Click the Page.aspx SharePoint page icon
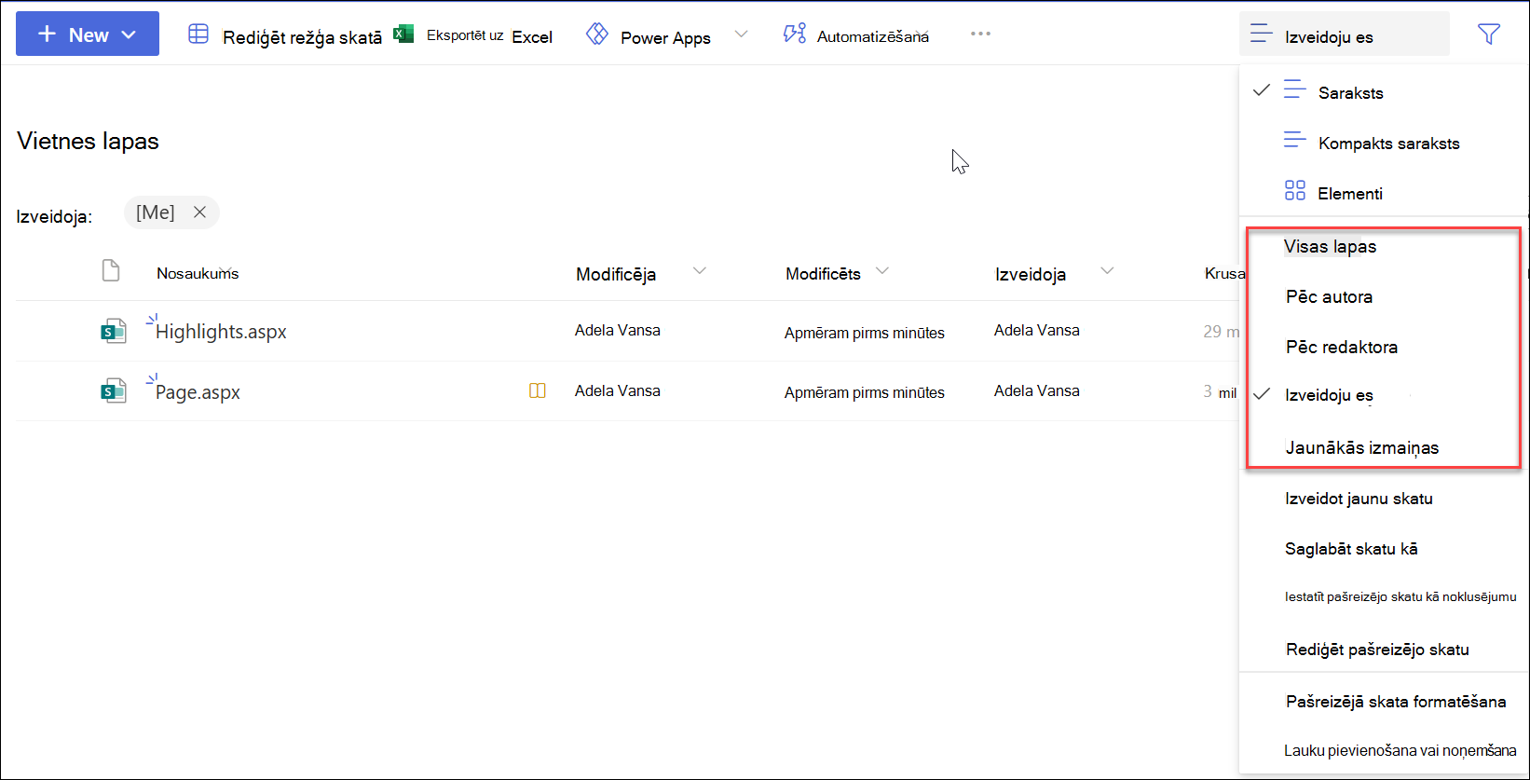 [113, 391]
